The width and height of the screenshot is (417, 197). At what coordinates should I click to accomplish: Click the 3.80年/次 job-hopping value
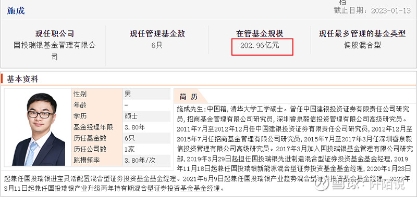140,161
